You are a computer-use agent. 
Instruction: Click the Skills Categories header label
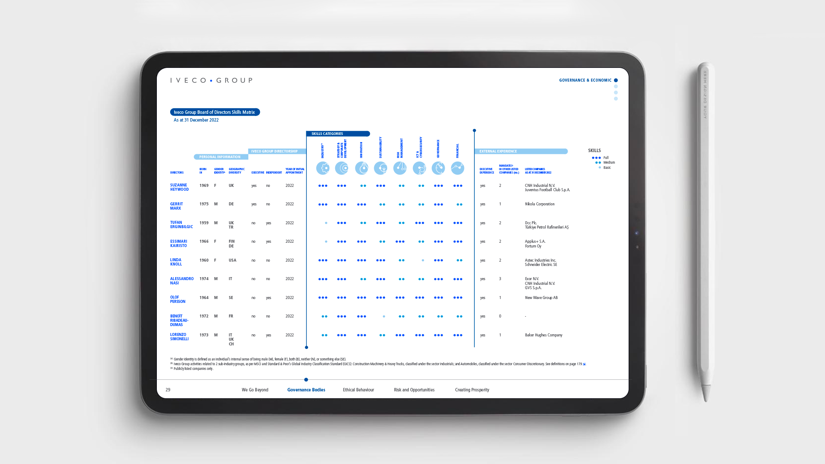point(327,134)
